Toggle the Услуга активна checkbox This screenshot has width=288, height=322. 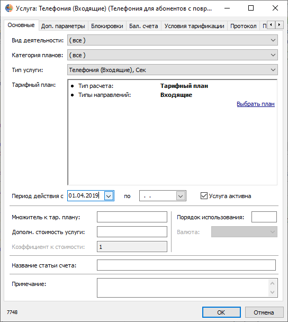[x=204, y=196]
